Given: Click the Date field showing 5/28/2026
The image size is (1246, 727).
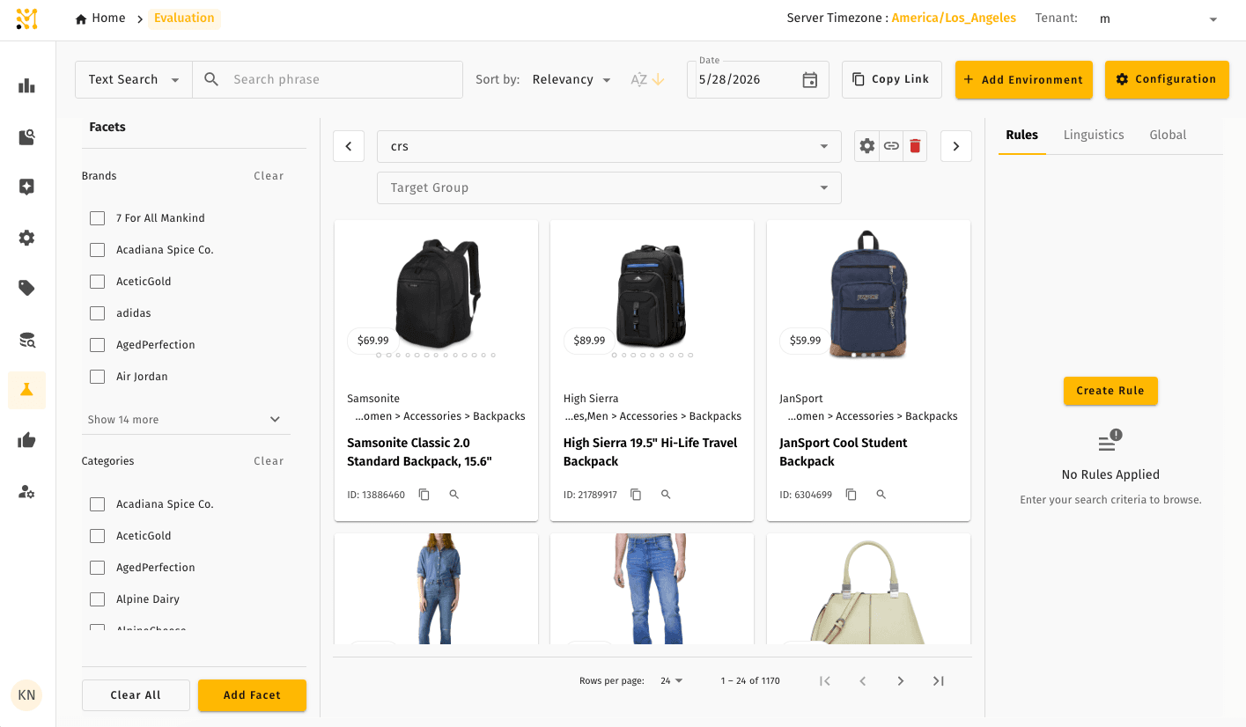Looking at the screenshot, I should pos(758,79).
